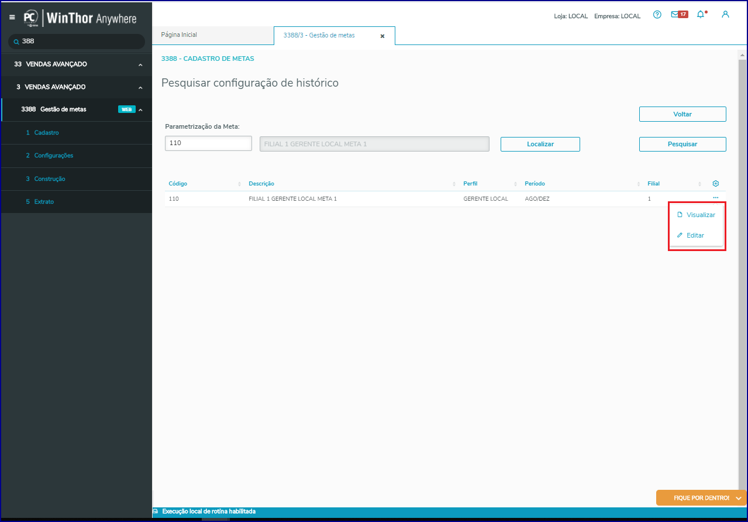Click the sidebar search field with 388
This screenshot has width=748, height=522.
coord(77,42)
